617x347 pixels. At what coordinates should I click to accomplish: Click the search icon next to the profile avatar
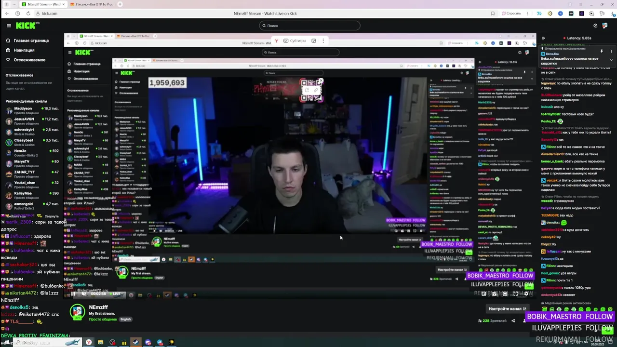(595, 26)
